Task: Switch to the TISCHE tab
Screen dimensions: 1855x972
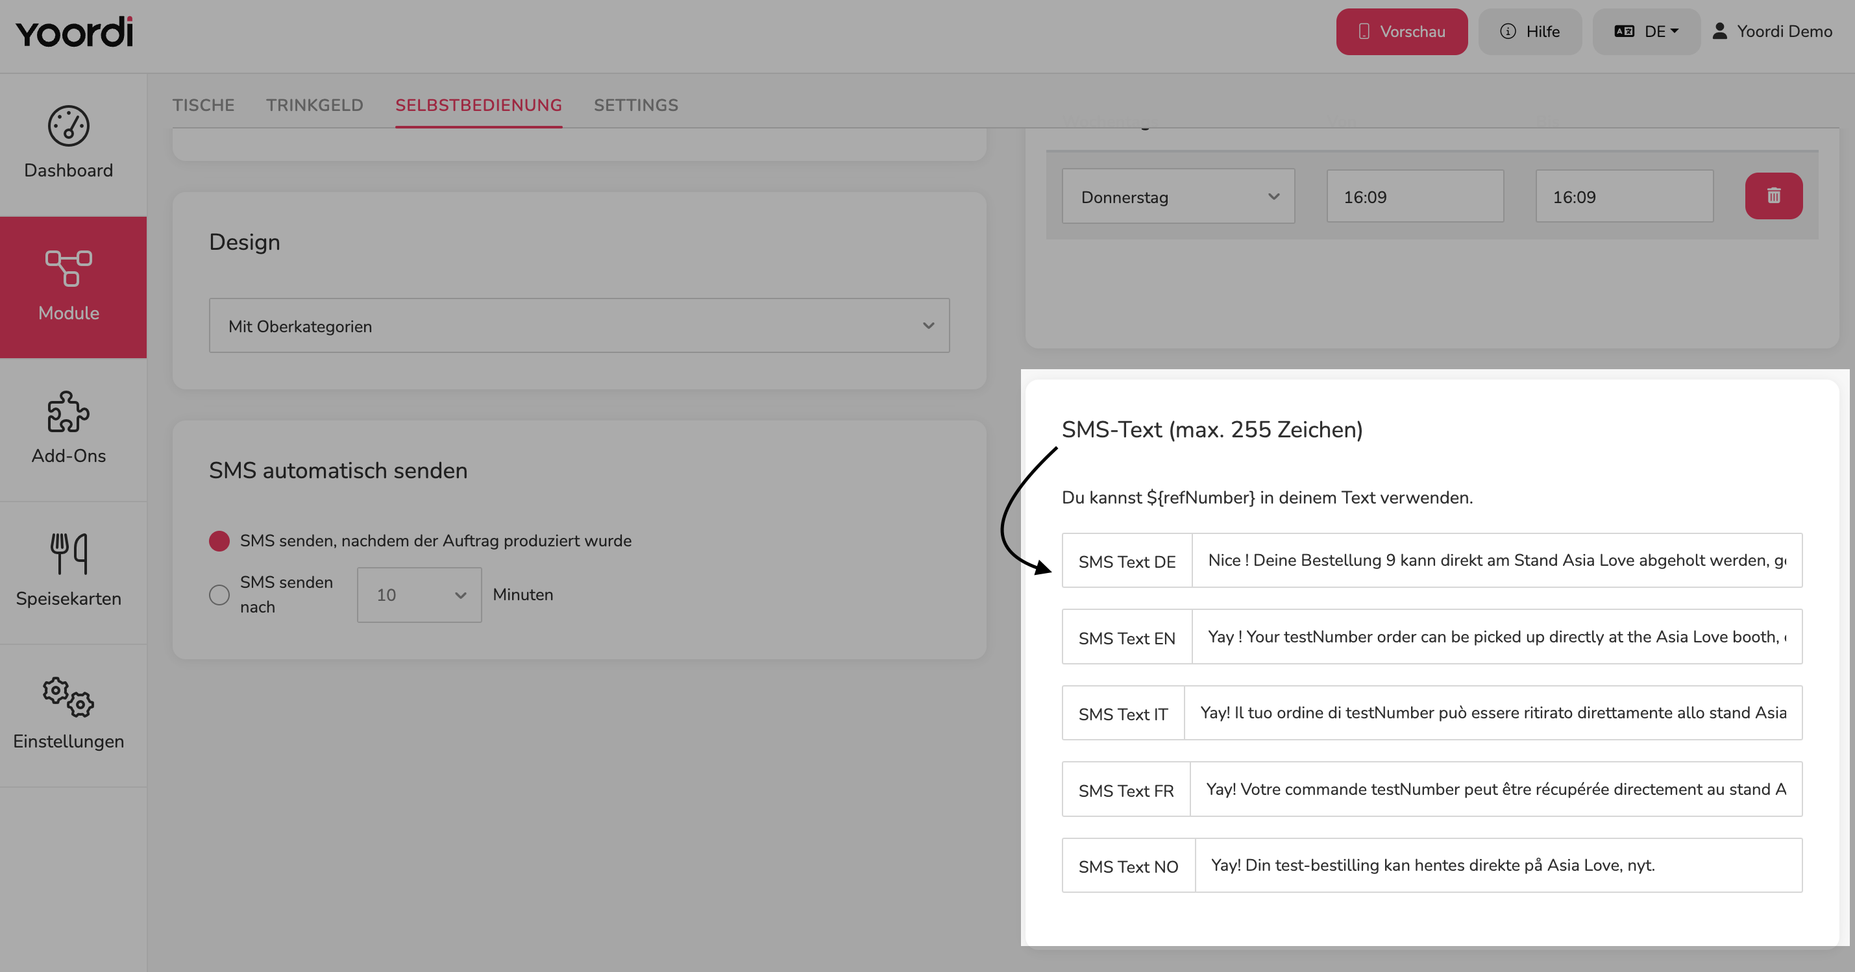Action: pyautogui.click(x=203, y=105)
